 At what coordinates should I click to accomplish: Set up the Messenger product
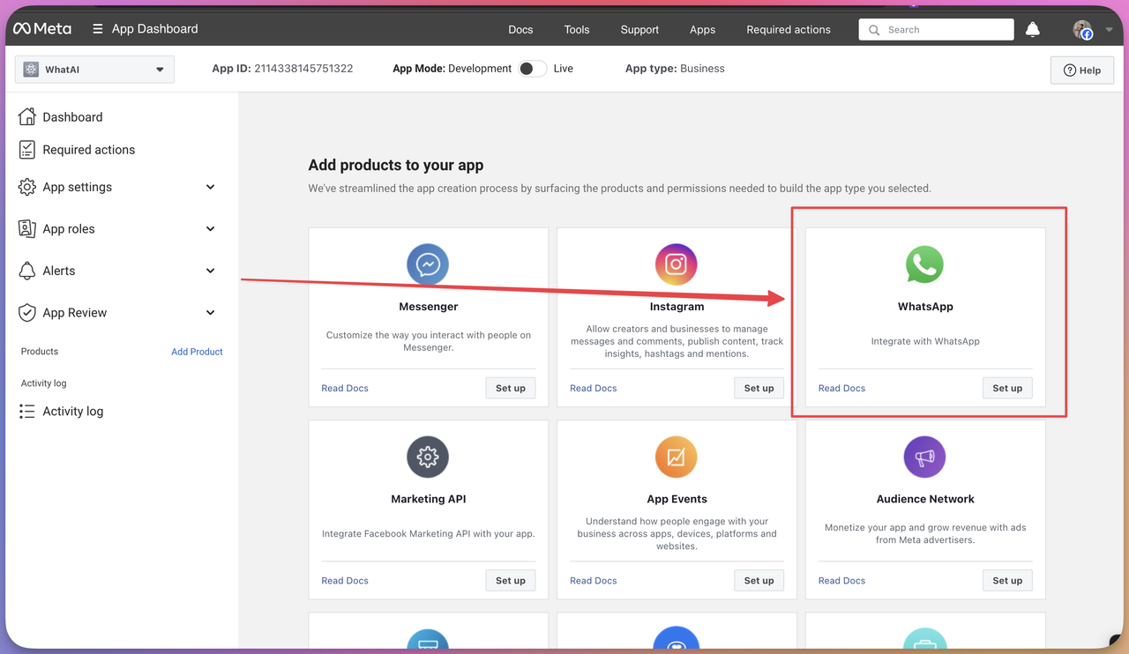pos(511,388)
